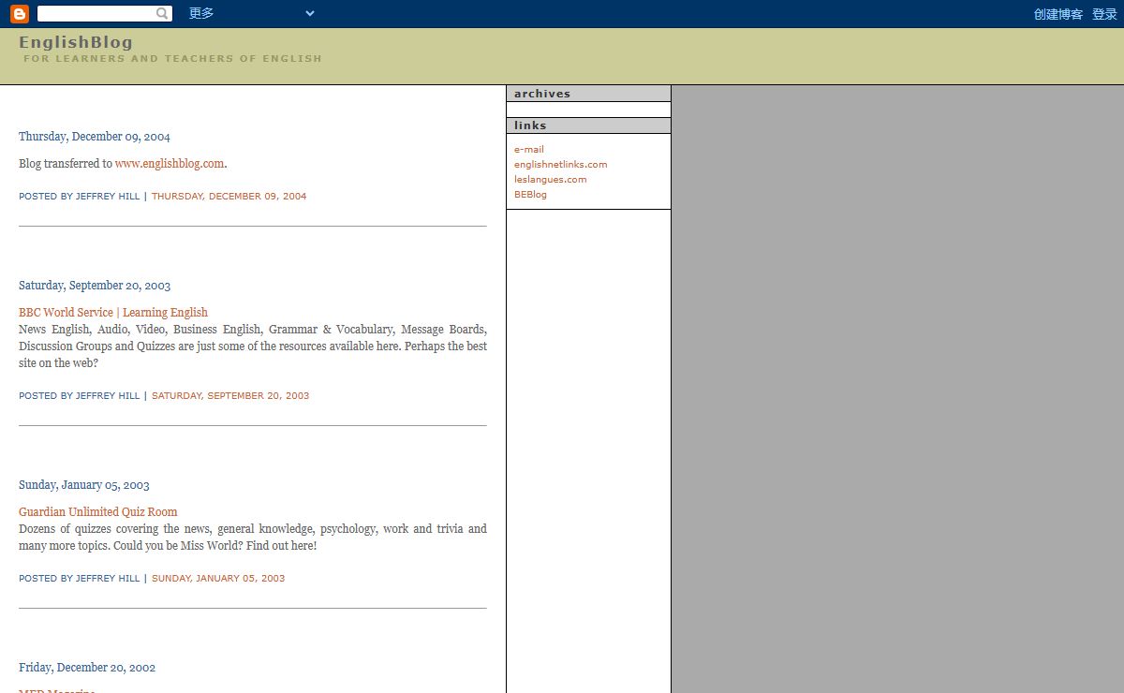Screen dimensions: 1124x693
Task: Click the orange Blogger logo icon
Action: (x=20, y=14)
